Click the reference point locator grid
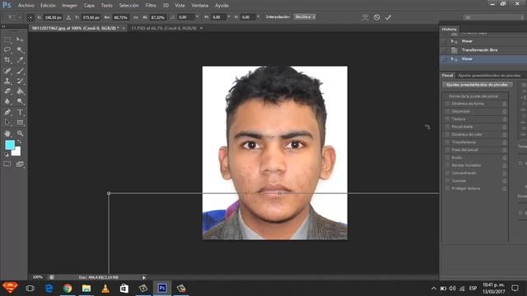 pos(30,17)
